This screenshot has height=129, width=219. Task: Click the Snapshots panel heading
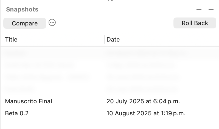(22, 10)
